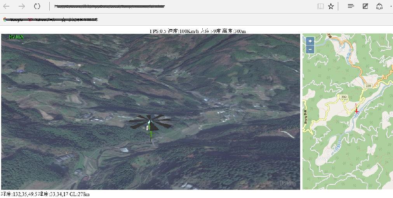Go back to the previous page
393x198 pixels.
tap(7, 6)
